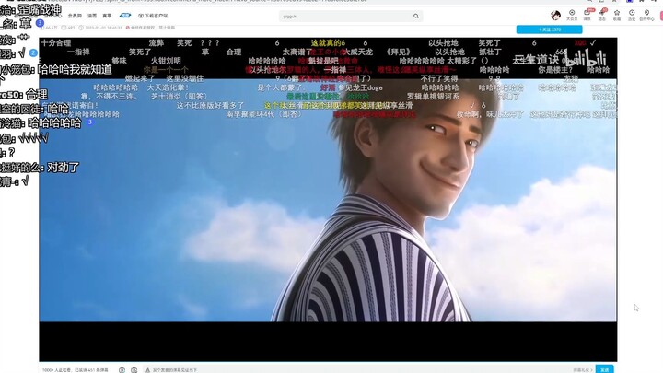This screenshot has width=663, height=373.
Task: Open the 历史 watch history icon
Action: (631, 16)
